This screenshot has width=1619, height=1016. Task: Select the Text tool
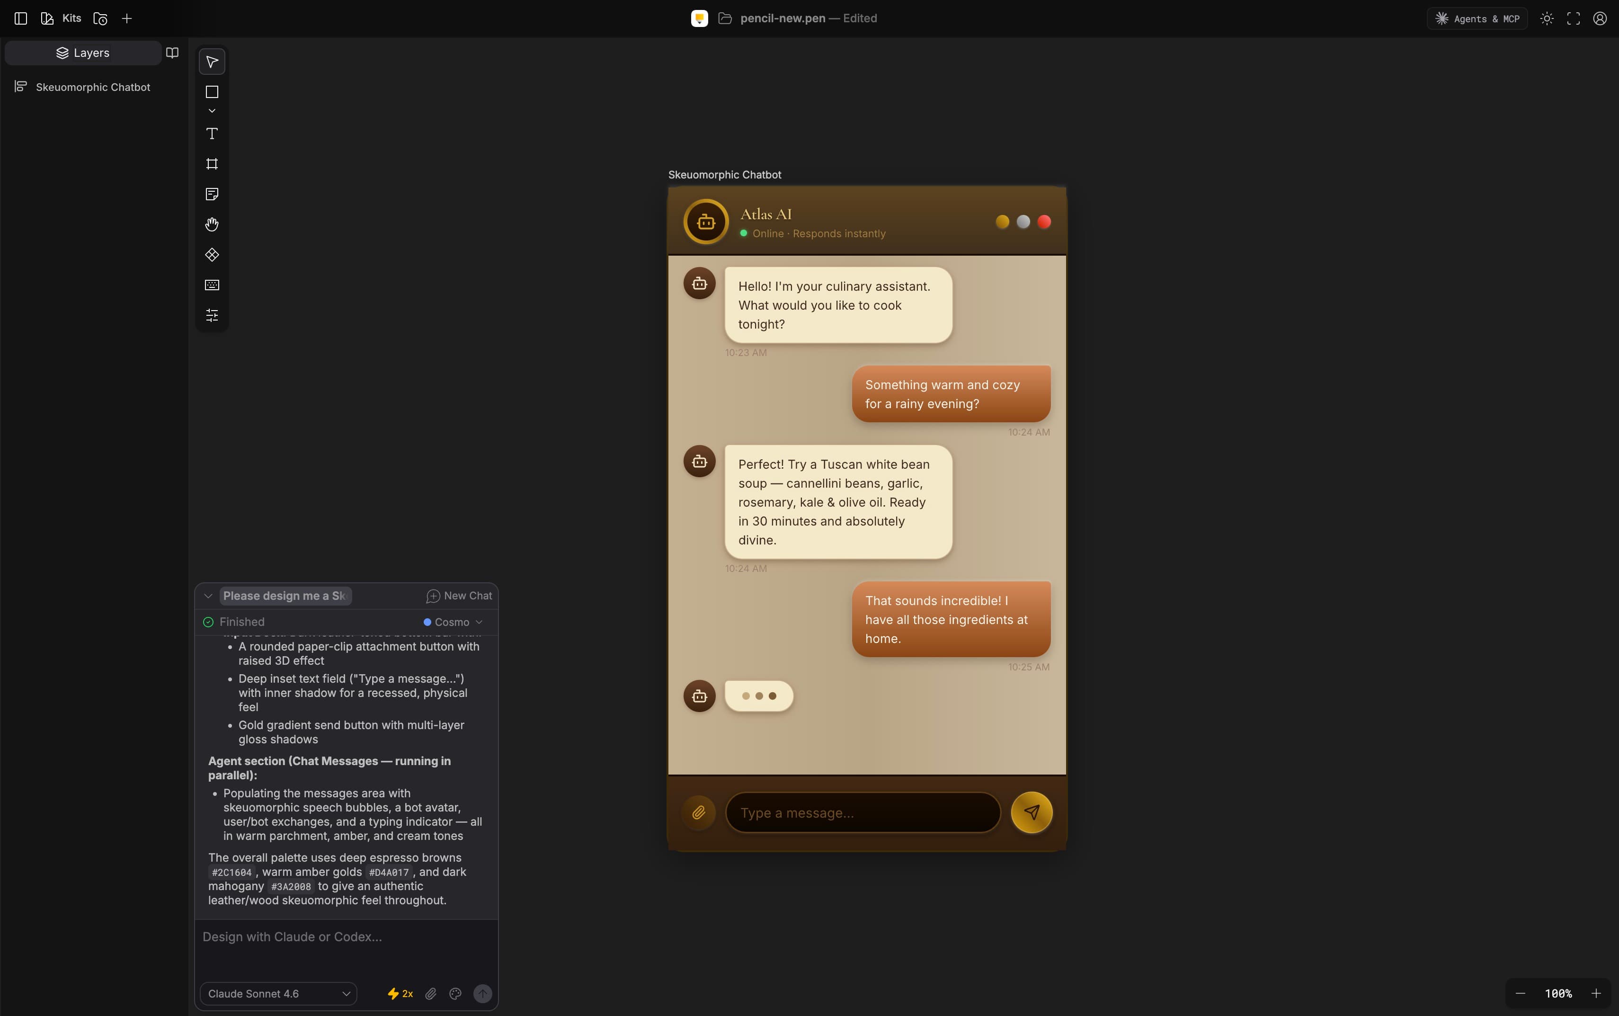pos(212,134)
